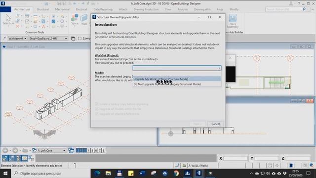Expand the view Back history dropdown arrow
This screenshot has height=178, width=316.
(10, 150)
